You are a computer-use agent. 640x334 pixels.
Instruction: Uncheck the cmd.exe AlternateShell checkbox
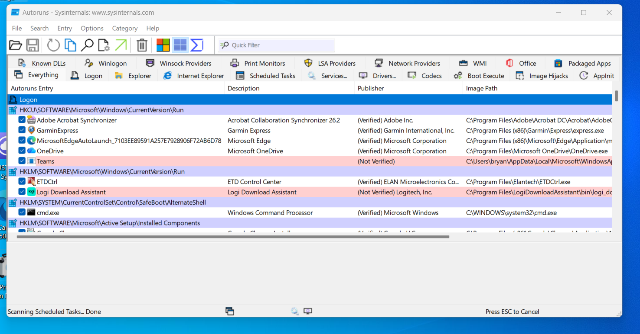point(22,212)
